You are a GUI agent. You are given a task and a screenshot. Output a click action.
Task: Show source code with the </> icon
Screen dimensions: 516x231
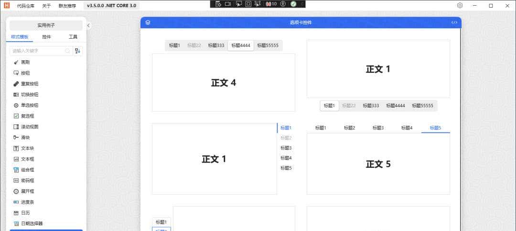click(454, 22)
